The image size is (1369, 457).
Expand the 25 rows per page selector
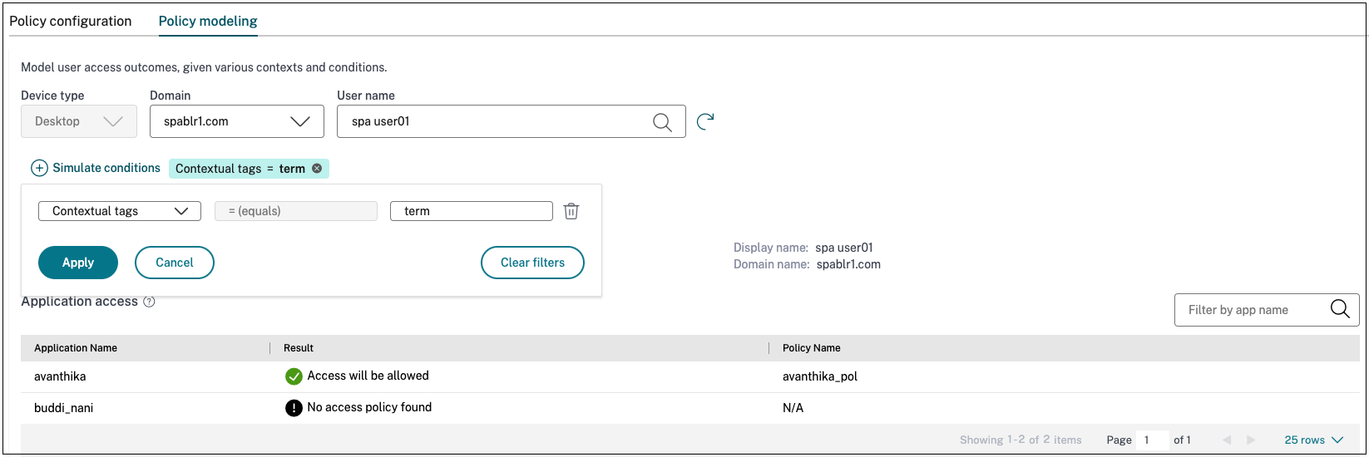point(1313,440)
